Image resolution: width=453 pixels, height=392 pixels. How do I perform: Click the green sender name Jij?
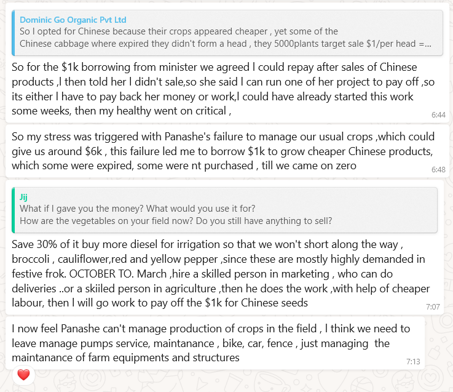24,197
